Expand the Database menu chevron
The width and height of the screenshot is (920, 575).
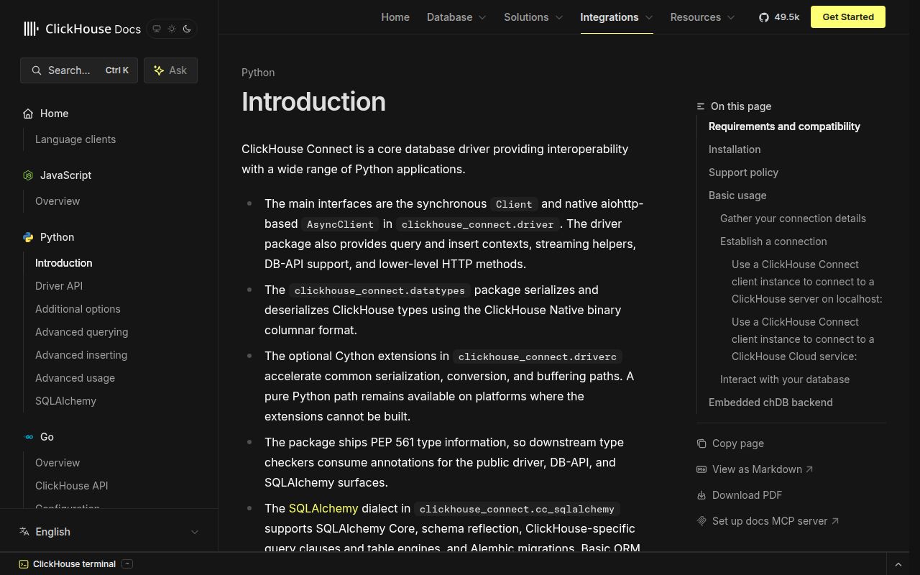tap(482, 17)
